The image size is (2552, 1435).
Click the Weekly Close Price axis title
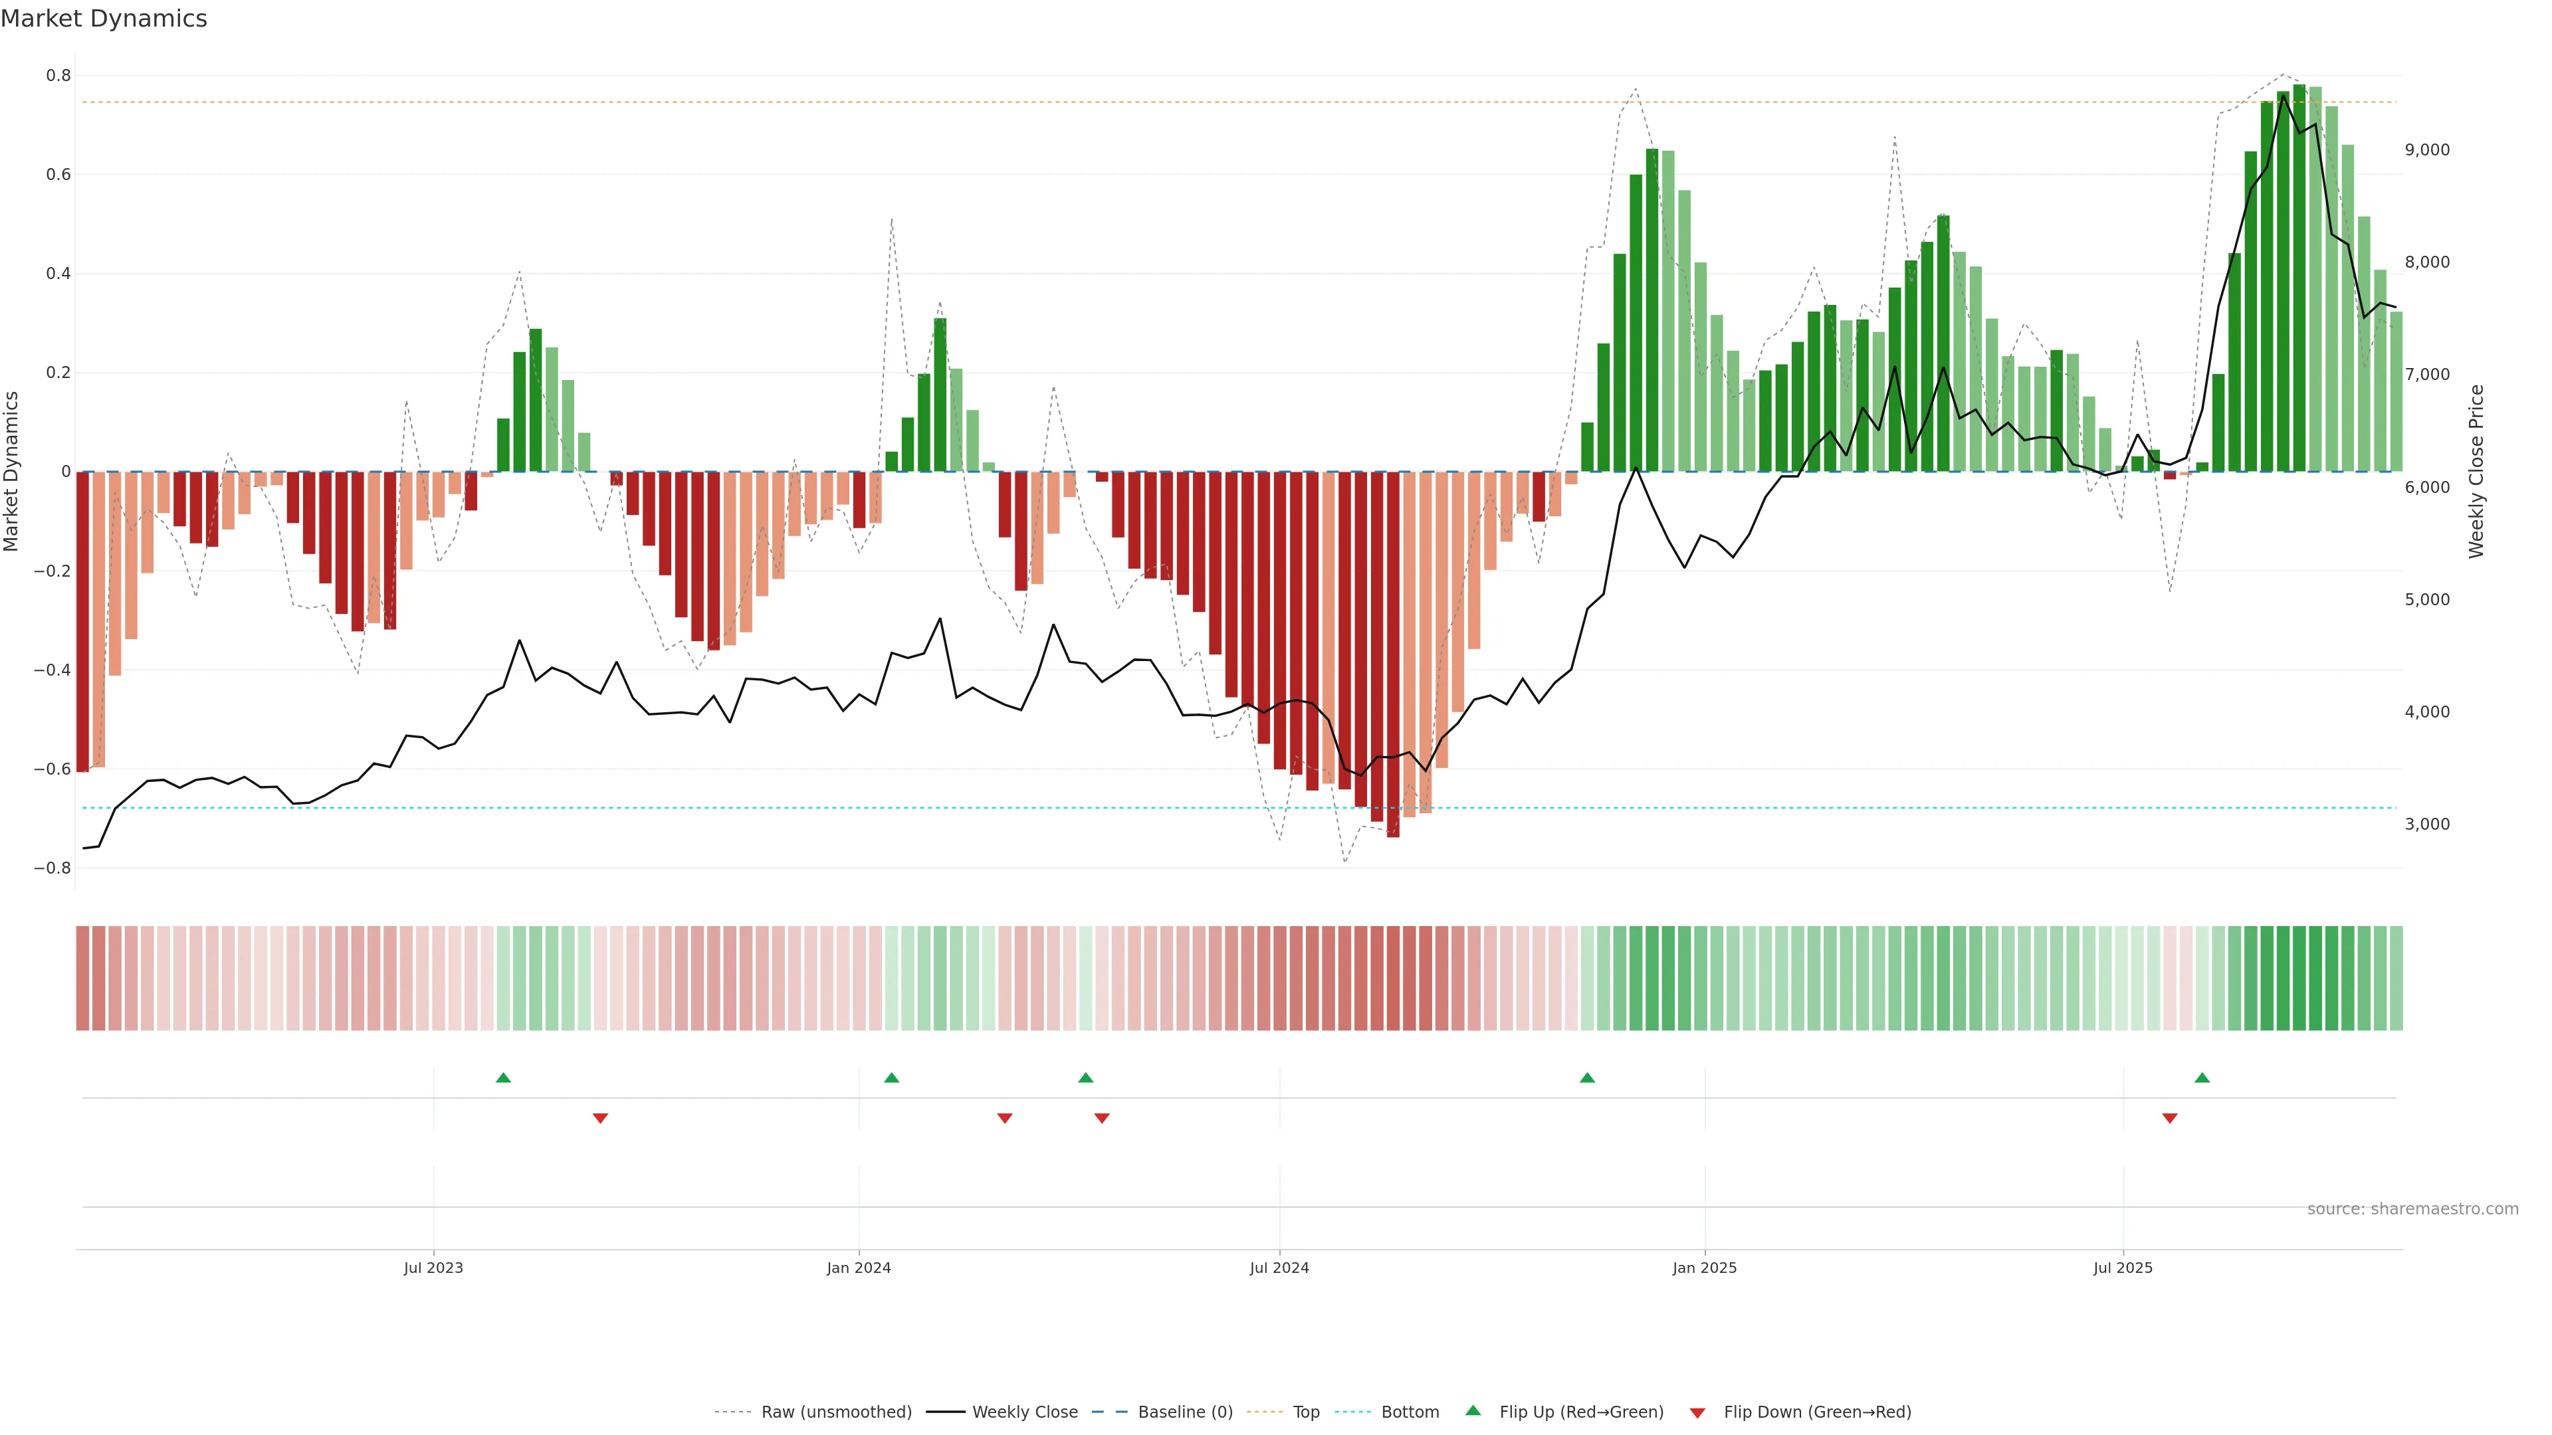click(x=2477, y=472)
